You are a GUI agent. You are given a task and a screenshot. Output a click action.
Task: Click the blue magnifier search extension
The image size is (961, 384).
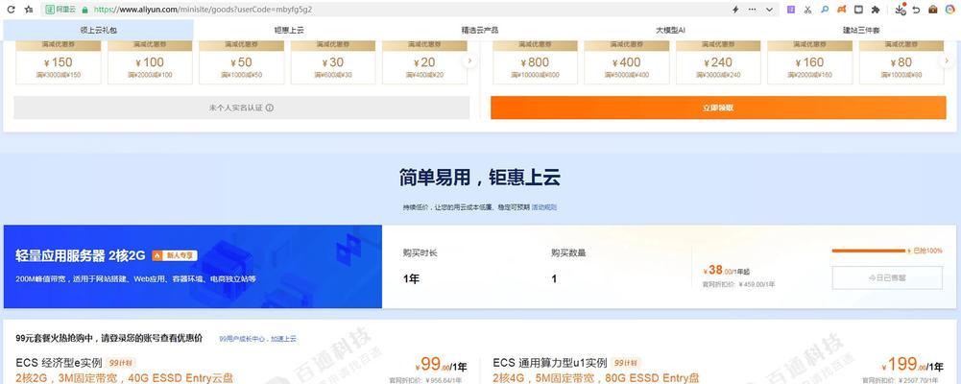[x=825, y=10]
